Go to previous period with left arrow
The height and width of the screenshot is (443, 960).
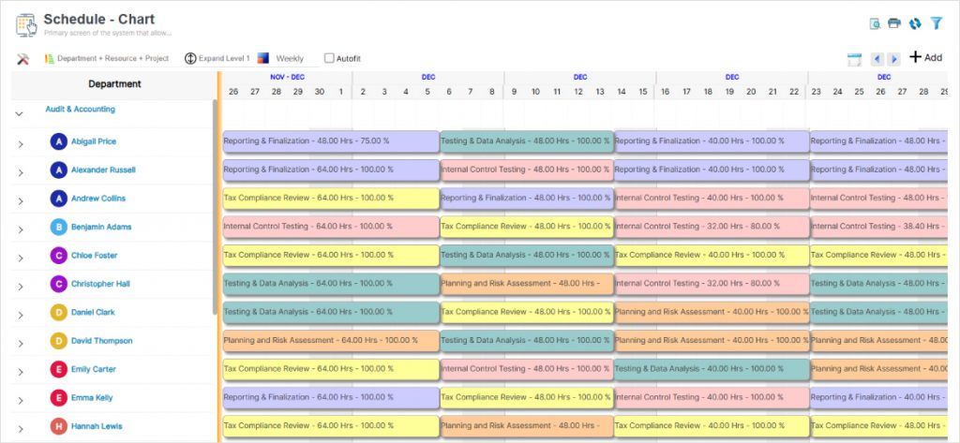pos(877,59)
